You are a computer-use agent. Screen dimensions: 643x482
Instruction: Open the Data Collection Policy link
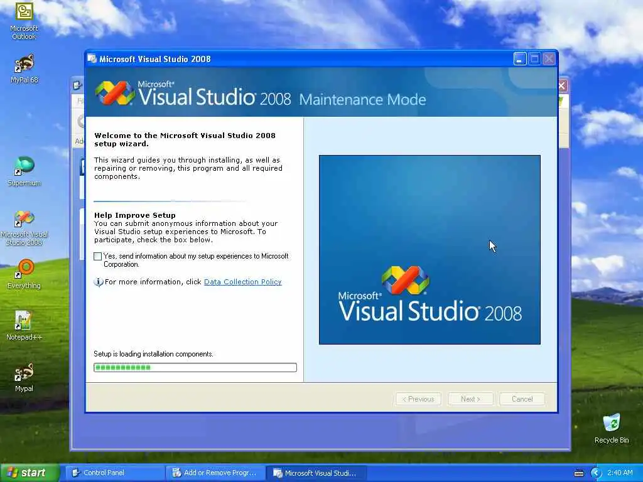pyautogui.click(x=243, y=282)
